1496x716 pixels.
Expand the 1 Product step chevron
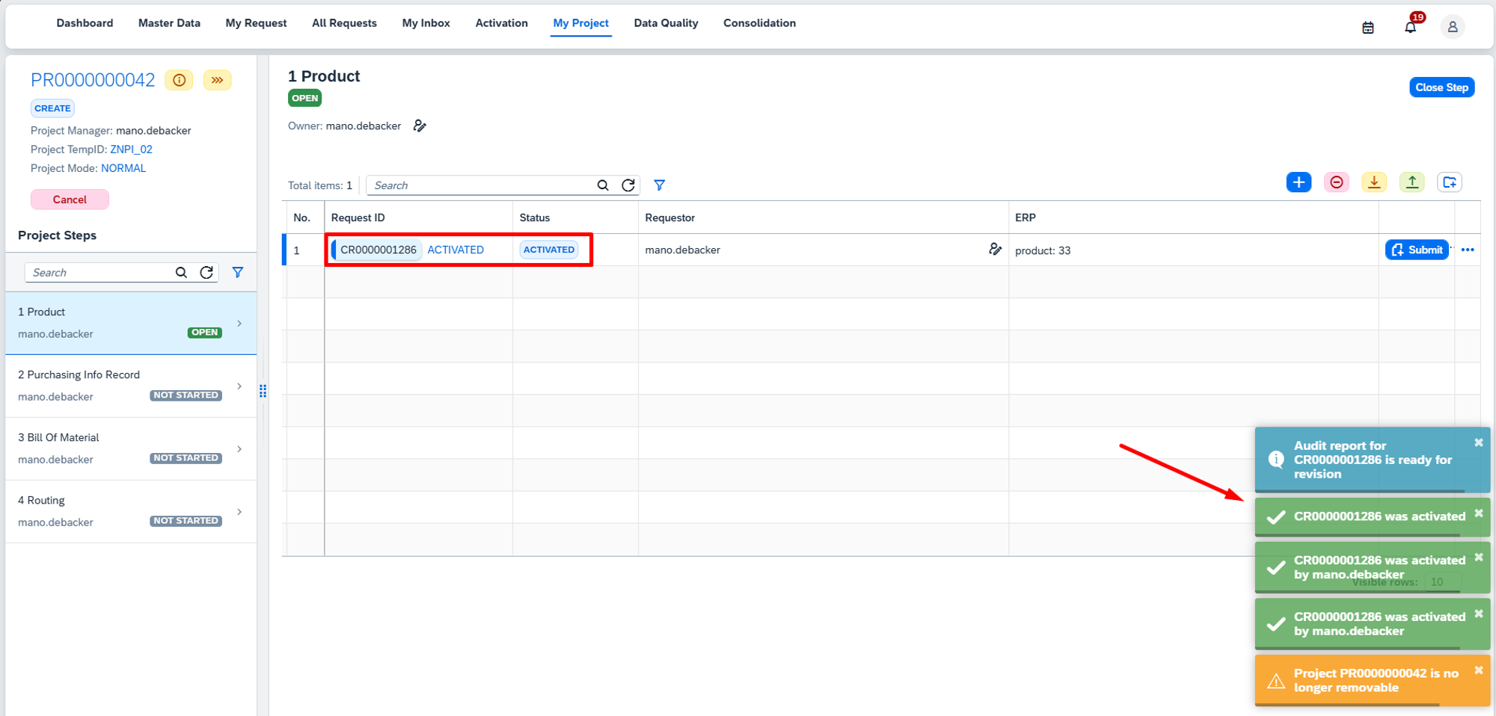pyautogui.click(x=239, y=324)
